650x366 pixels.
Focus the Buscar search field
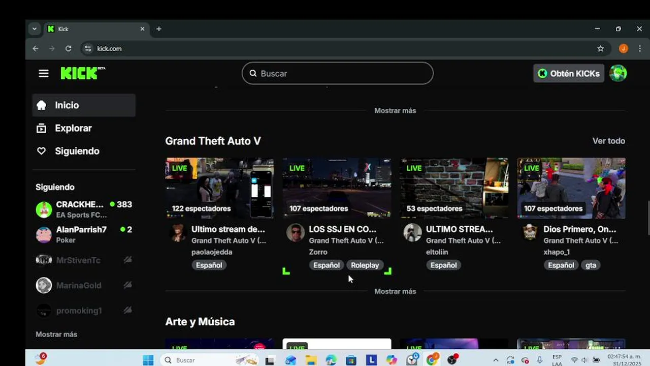338,73
